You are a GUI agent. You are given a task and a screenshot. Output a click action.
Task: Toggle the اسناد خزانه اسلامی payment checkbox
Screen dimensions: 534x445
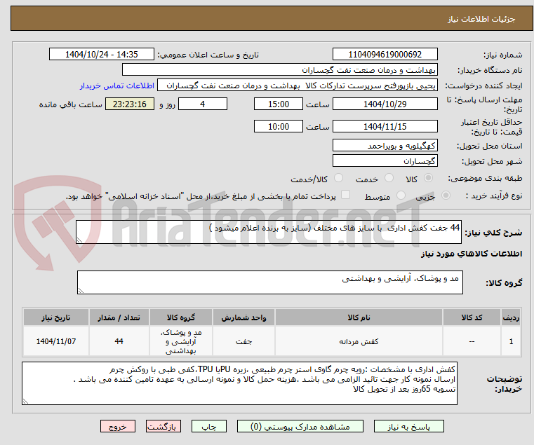[x=345, y=195]
